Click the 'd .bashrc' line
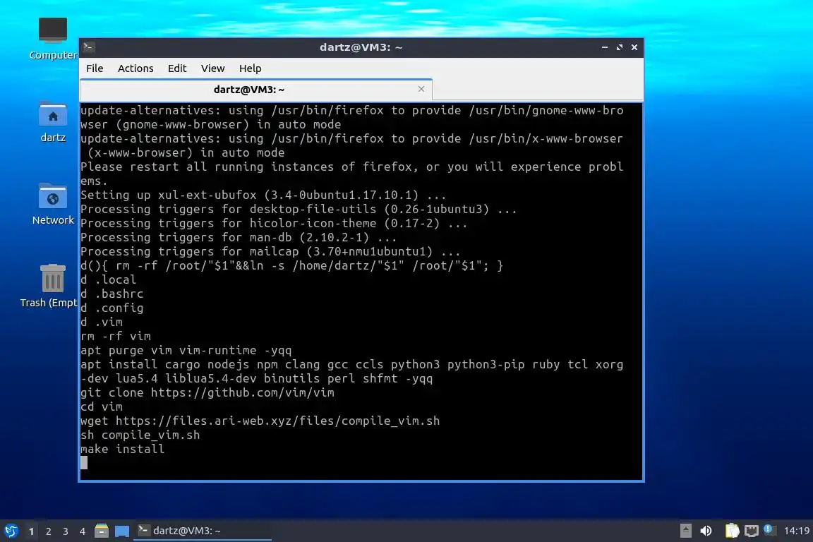 pyautogui.click(x=112, y=294)
